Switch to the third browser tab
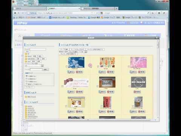Image resolution: width=181 pixels, height=136 pixels. (98, 8)
